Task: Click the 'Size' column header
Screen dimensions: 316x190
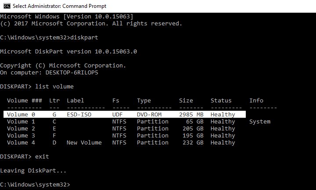Action: click(x=186, y=100)
